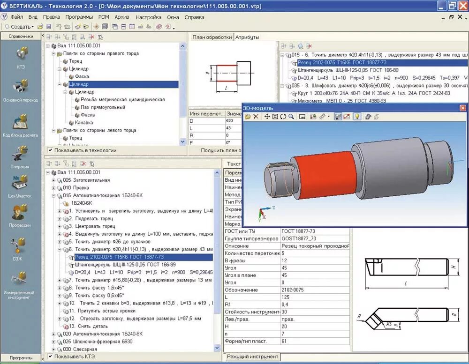Screen dimensions: 469x364
Task: Open the ruler tool dropdown arrow in 3D-модель
Action: [329, 117]
